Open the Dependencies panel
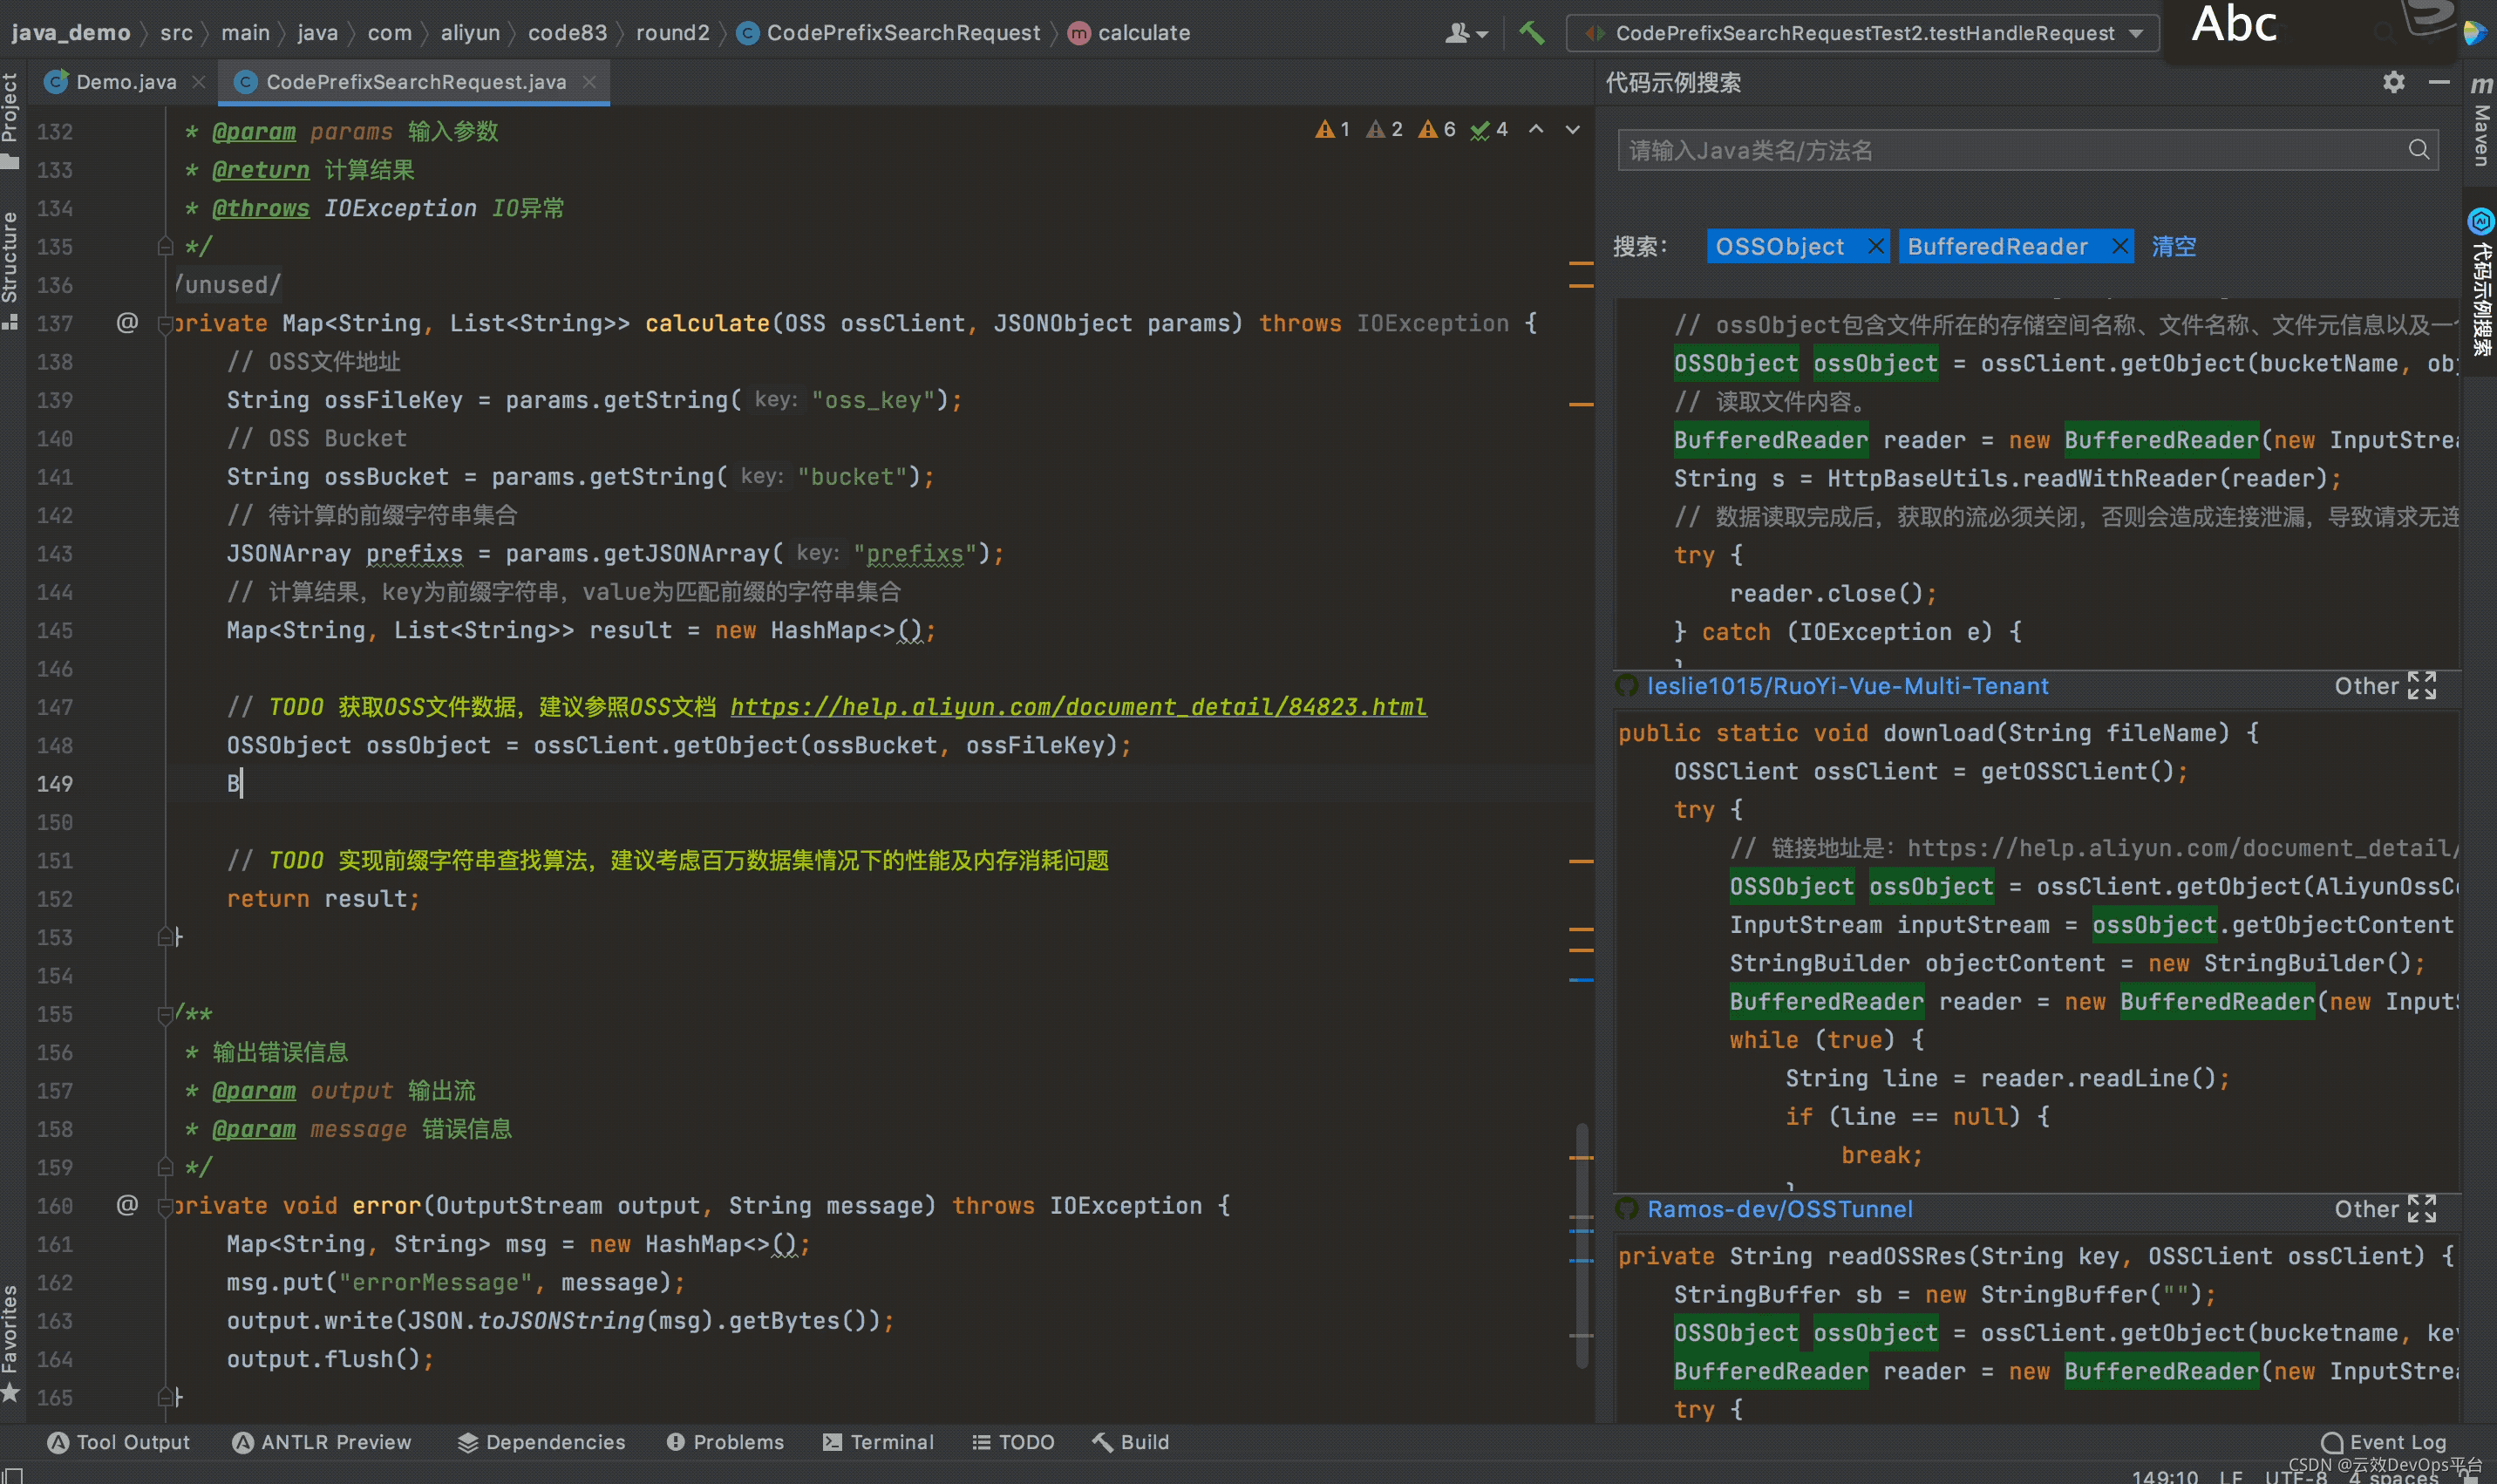 (x=541, y=1442)
